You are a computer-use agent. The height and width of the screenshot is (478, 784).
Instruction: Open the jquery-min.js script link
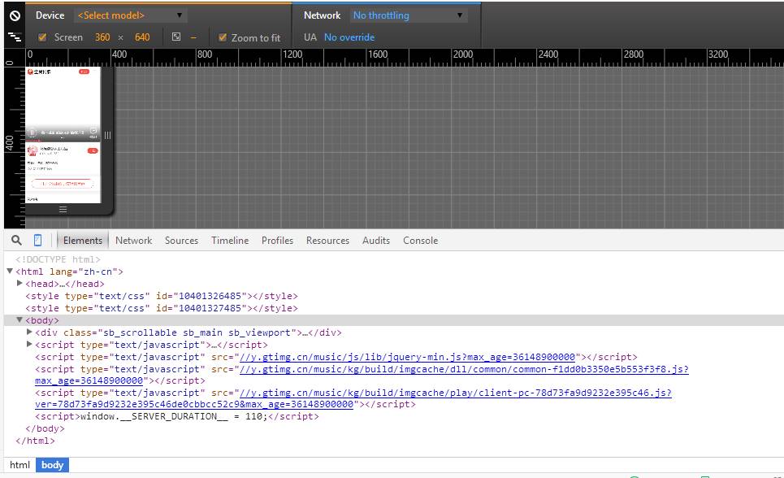[408, 357]
